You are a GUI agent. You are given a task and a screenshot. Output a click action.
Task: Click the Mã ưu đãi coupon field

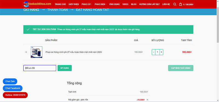coord(40,68)
